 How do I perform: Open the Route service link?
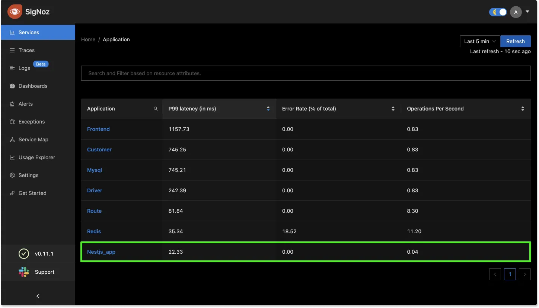pos(94,211)
